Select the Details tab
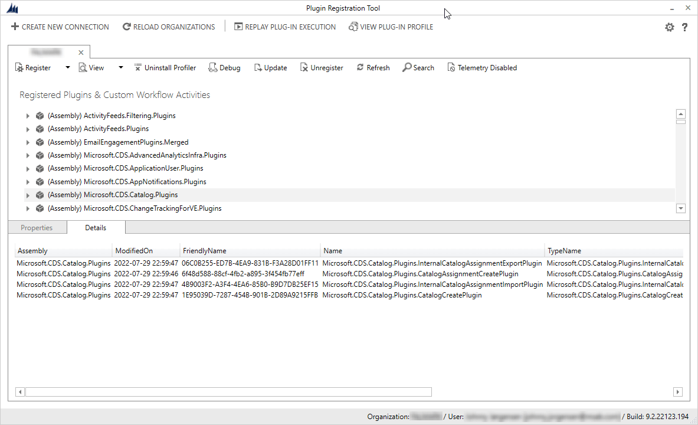The image size is (698, 425). click(x=96, y=227)
